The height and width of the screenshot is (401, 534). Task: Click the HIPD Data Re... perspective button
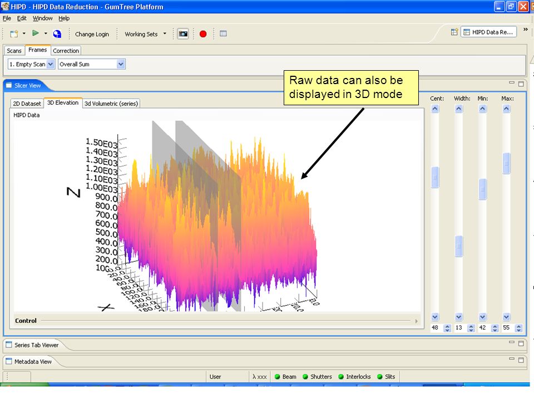point(488,32)
